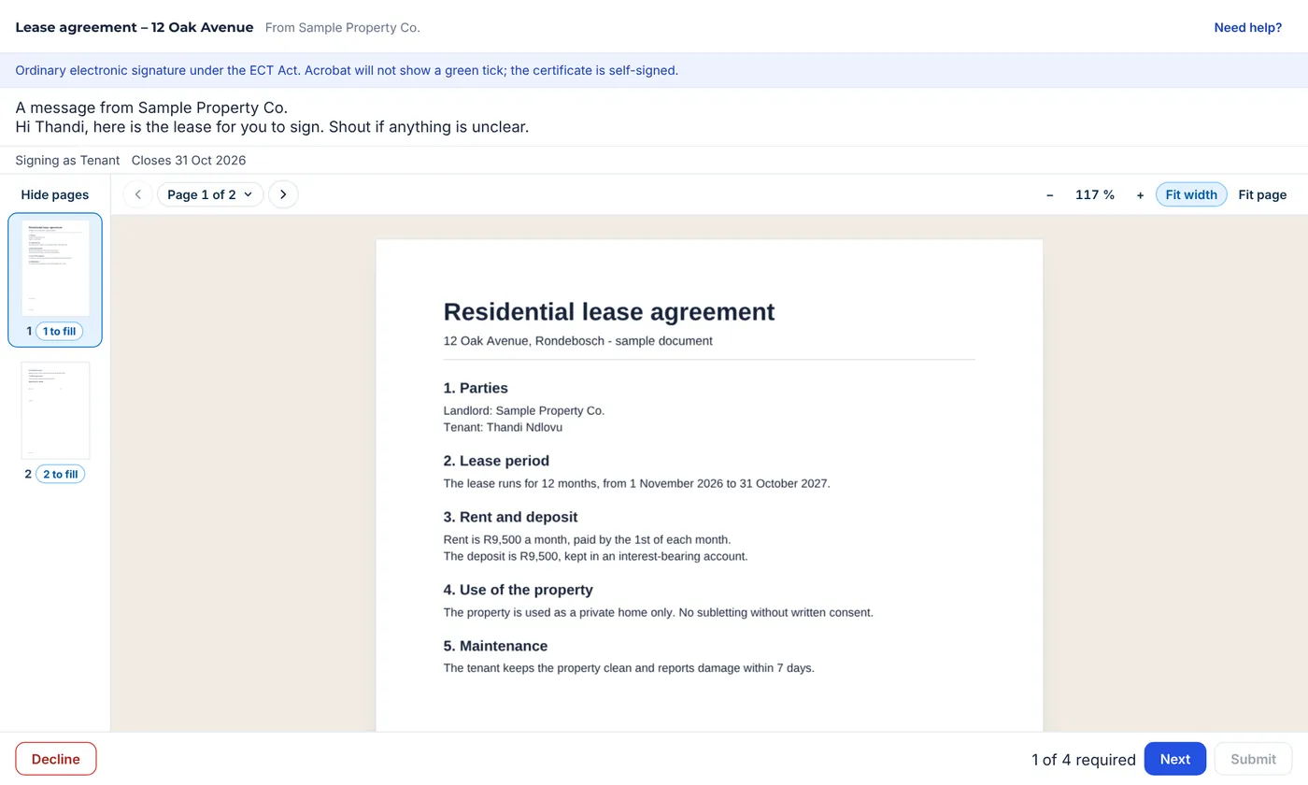Screen dimensions: 1308x785
Task: Open the Page 1 of 2 dropdown
Action: tap(210, 194)
